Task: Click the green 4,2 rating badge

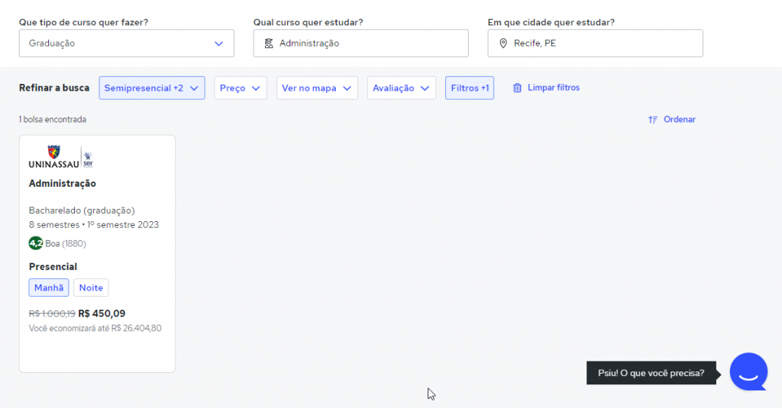Action: point(36,243)
